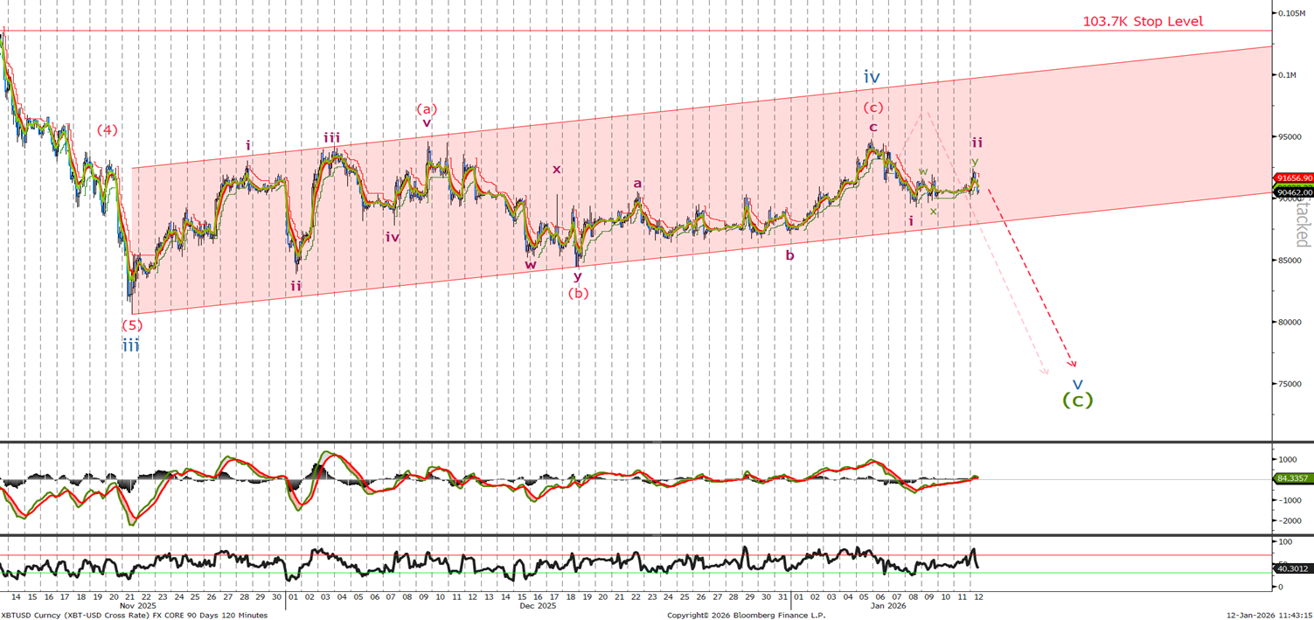This screenshot has width=1314, height=620.
Task: Click the red (5) wave label
Action: tap(131, 325)
